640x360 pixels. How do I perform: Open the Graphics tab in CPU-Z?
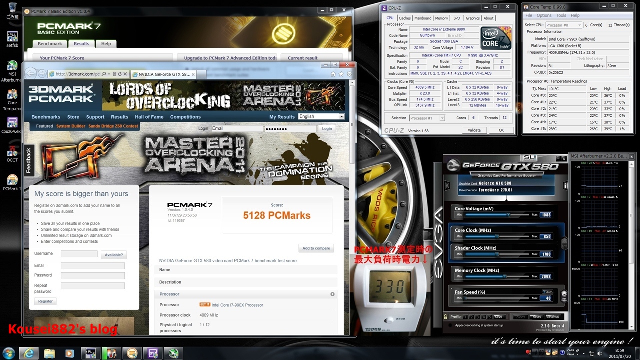point(473,18)
